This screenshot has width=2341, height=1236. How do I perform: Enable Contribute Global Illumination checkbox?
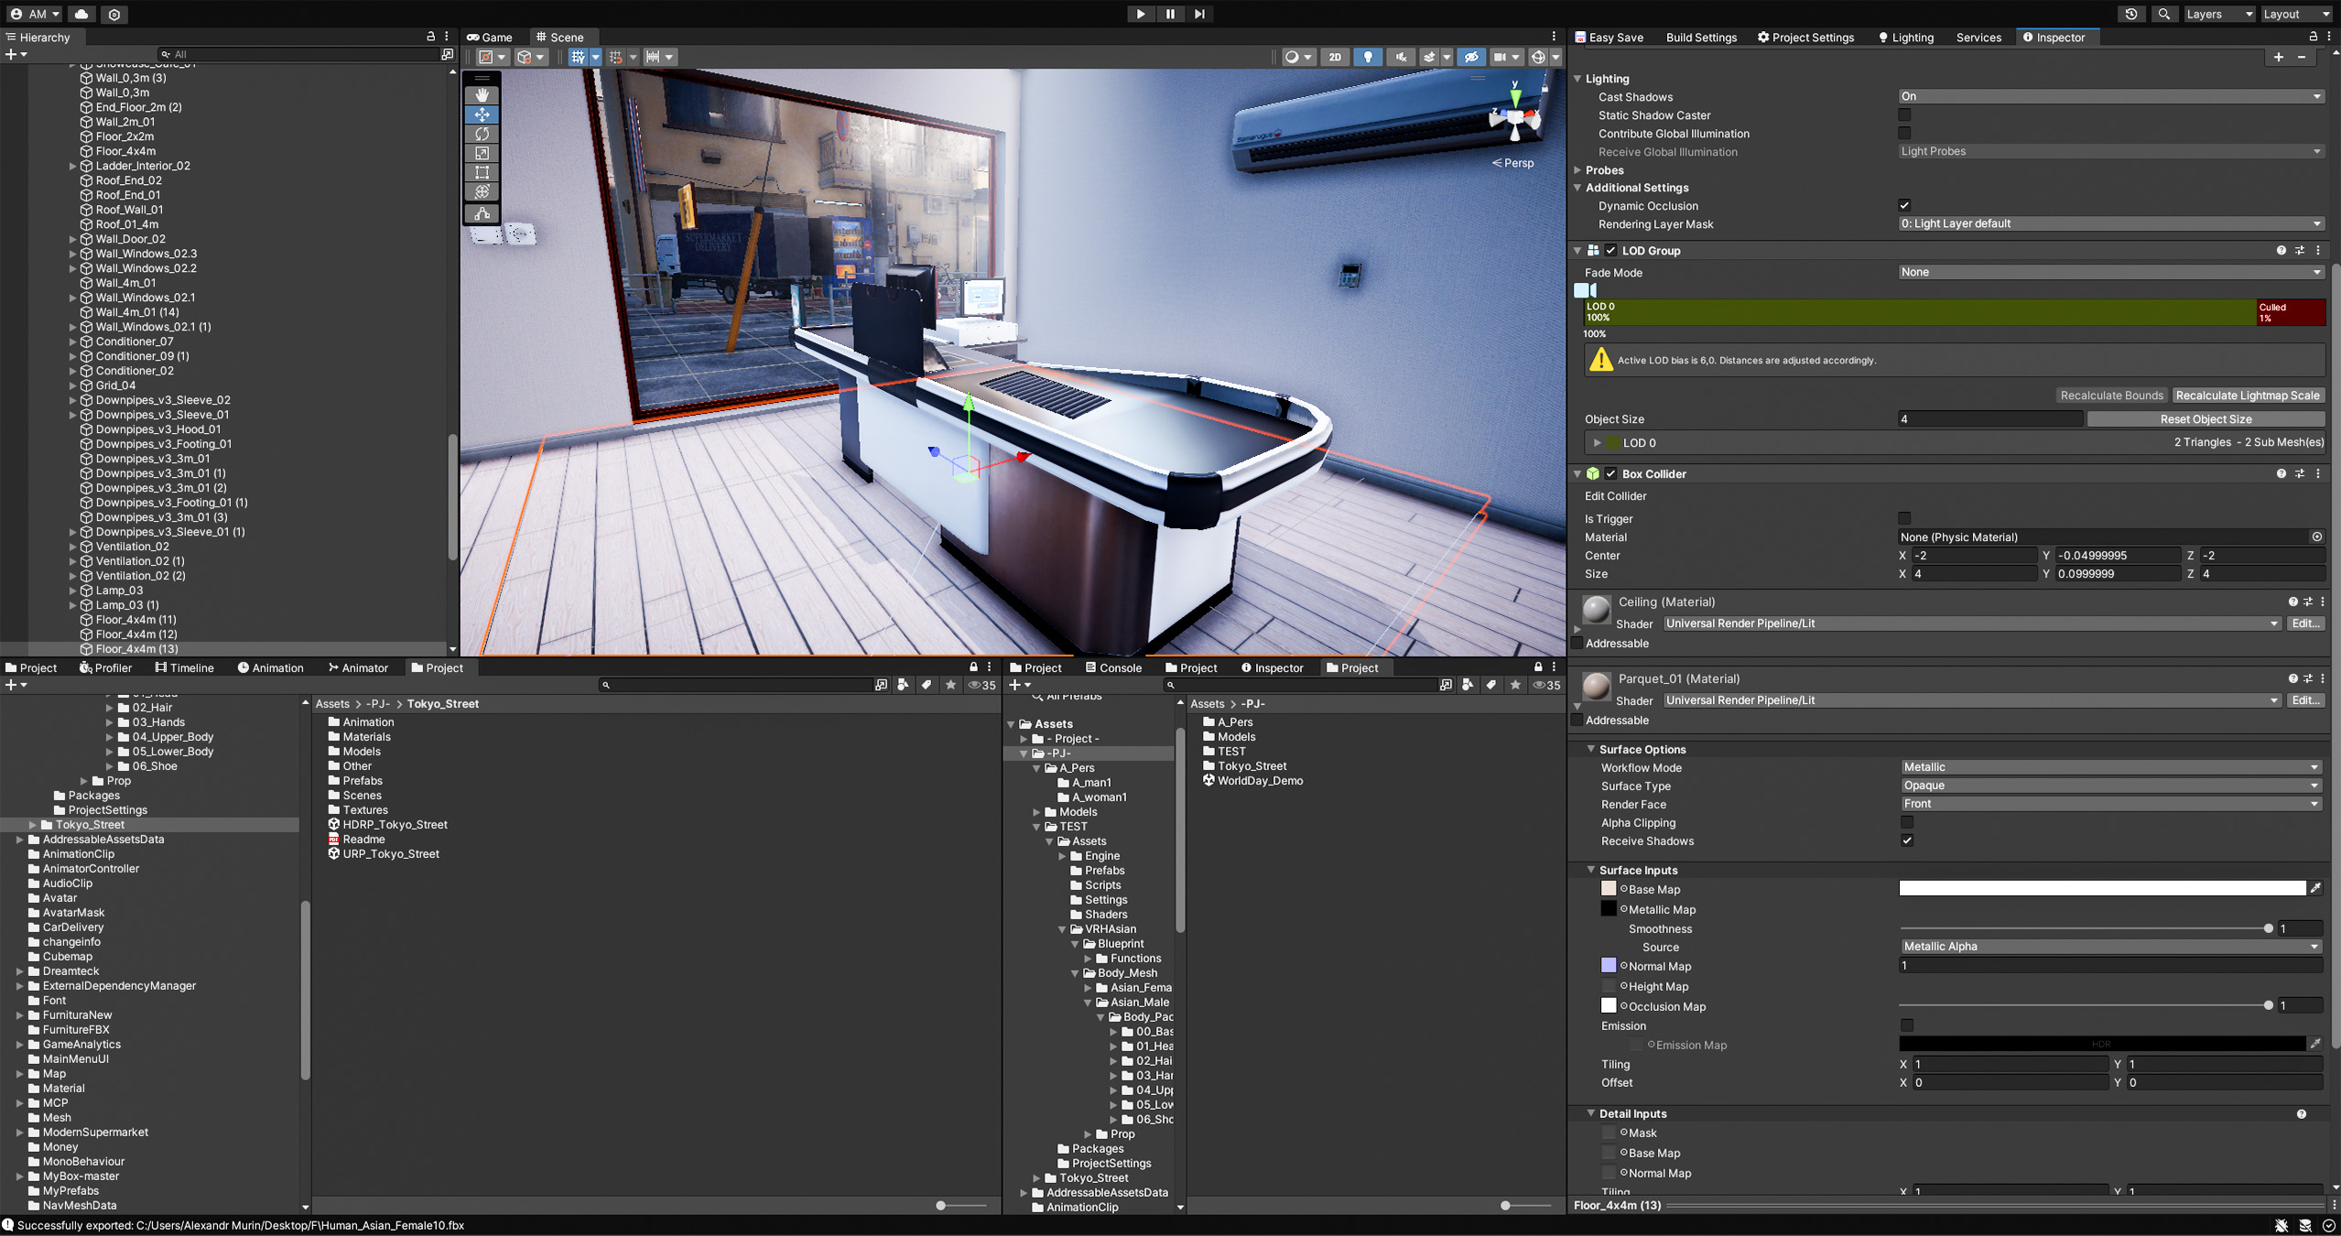point(1904,133)
